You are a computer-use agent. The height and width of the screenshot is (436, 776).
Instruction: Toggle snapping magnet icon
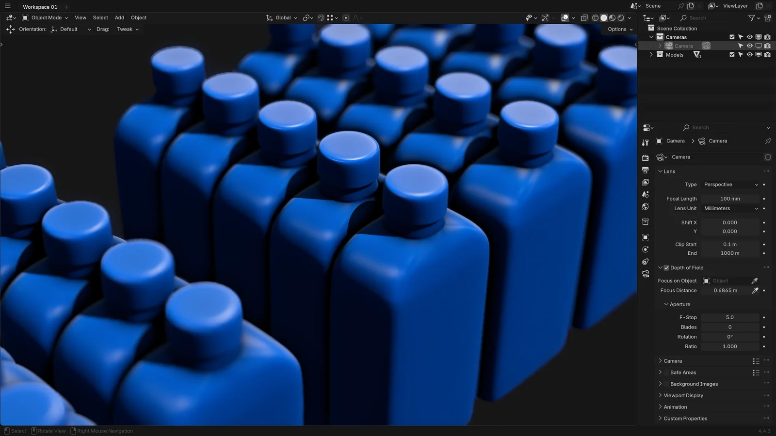[x=321, y=18]
